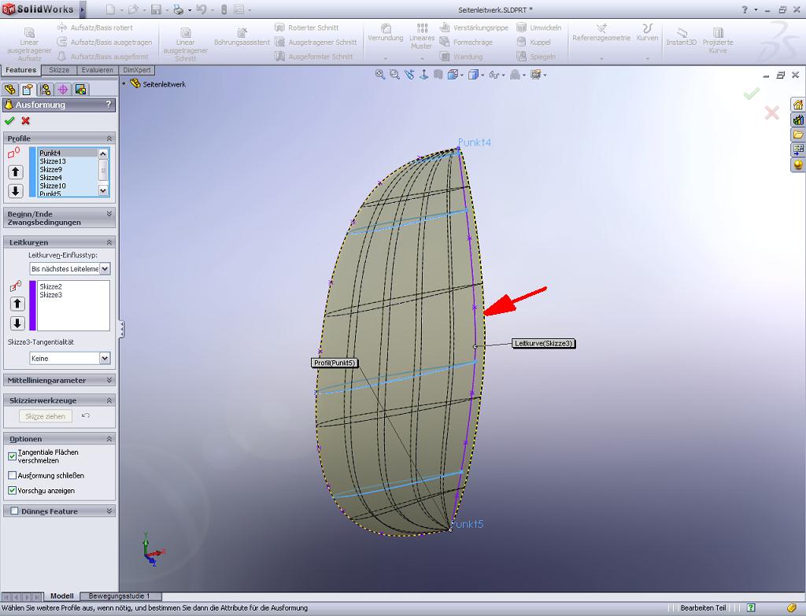Click the Section View icon in view toolbar
This screenshot has width=806, height=616.
tap(438, 75)
